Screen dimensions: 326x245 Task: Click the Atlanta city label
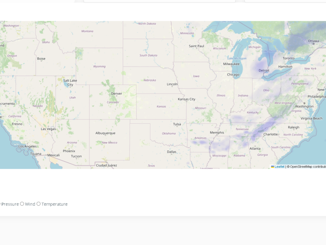coord(255,149)
